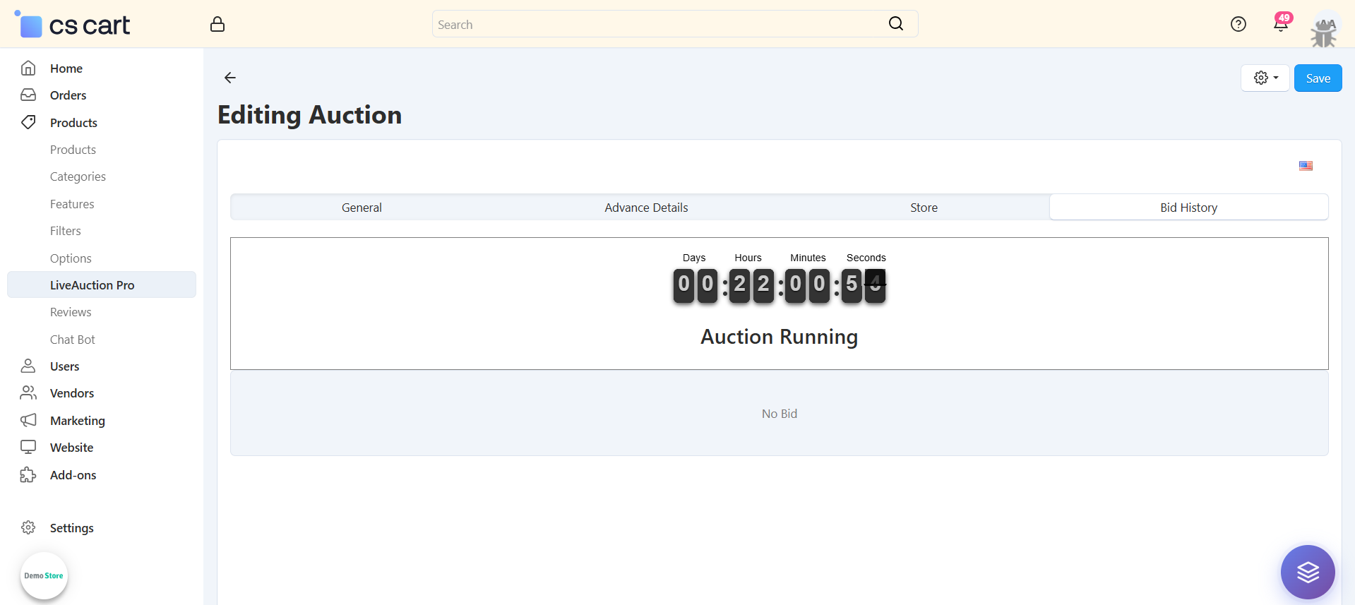Screen dimensions: 1355x605
Task: Click the lock icon in header
Action: coord(217,25)
